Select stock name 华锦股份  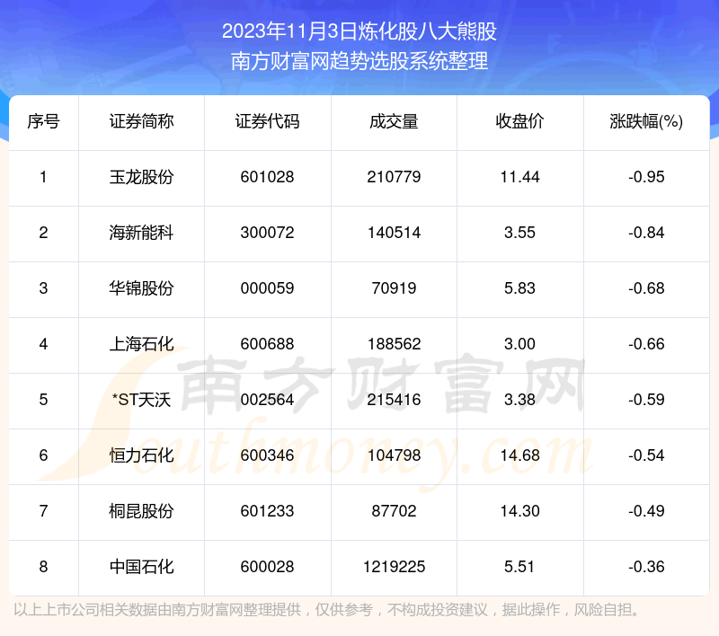tap(141, 288)
